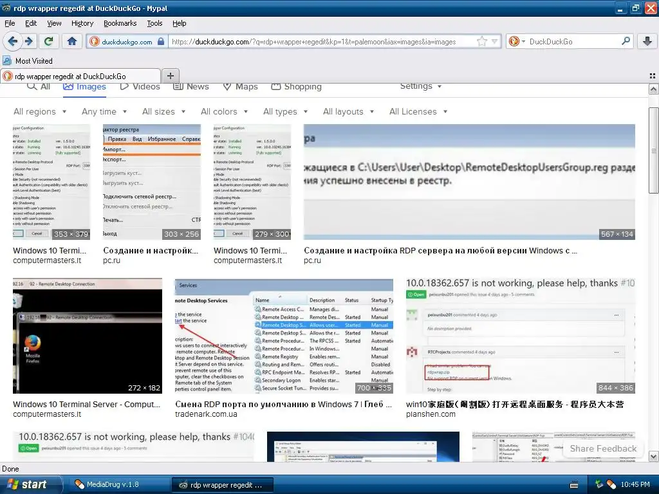Image resolution: width=659 pixels, height=494 pixels.
Task: Go forward with the forward arrow
Action: click(28, 41)
